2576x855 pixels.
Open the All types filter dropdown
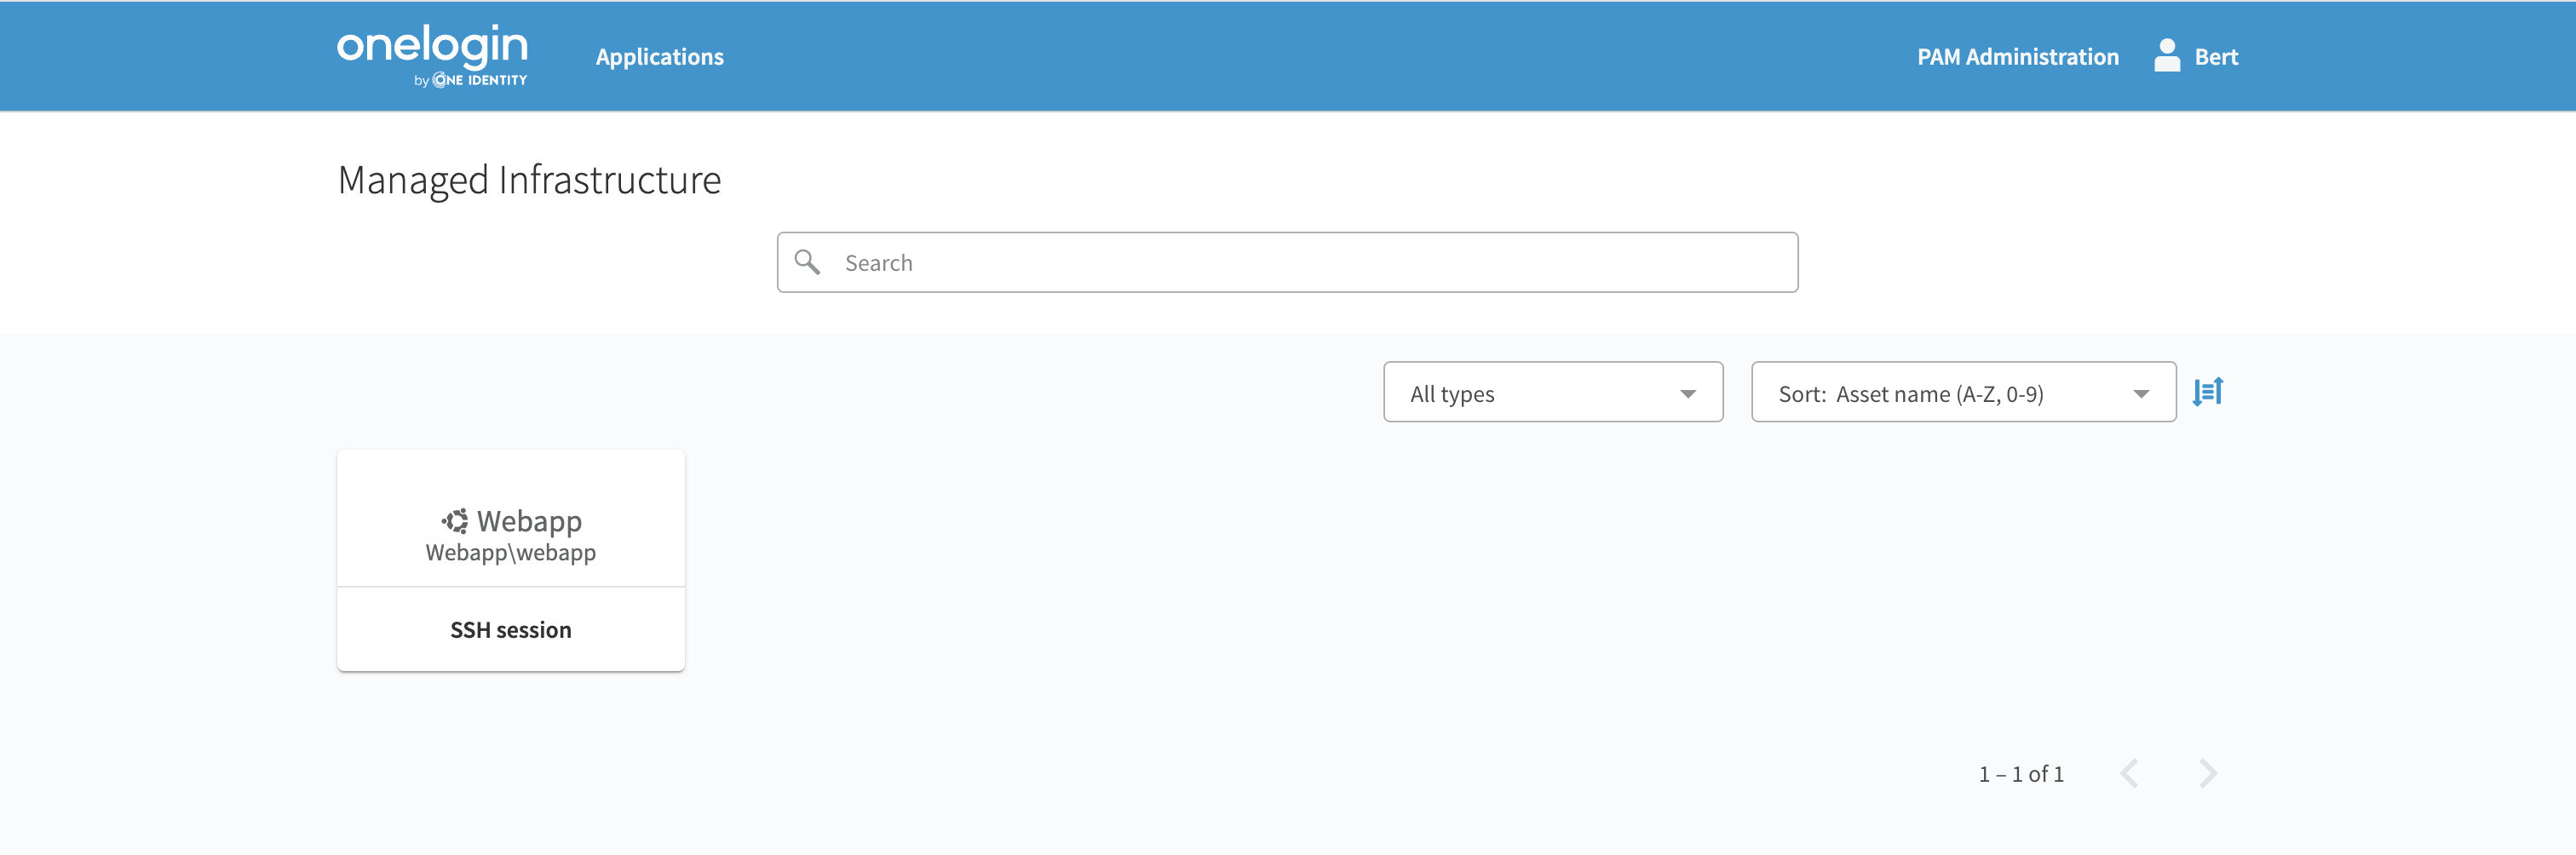point(1552,393)
